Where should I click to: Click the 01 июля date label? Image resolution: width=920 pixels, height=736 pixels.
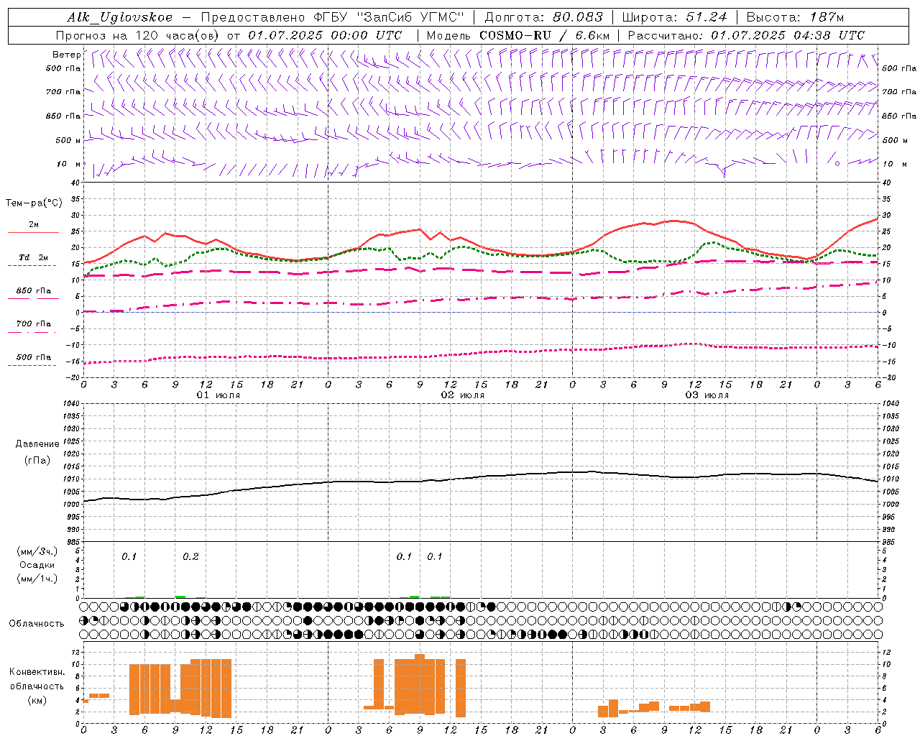[218, 395]
